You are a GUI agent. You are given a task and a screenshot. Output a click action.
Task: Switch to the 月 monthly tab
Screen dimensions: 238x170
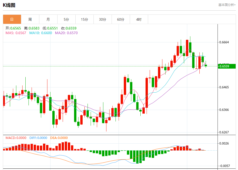tap(48, 19)
